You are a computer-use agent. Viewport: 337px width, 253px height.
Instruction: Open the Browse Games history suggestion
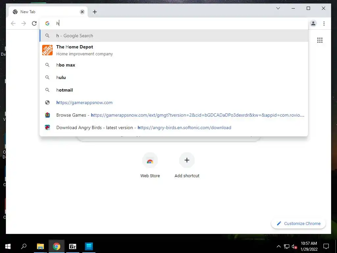(x=174, y=115)
